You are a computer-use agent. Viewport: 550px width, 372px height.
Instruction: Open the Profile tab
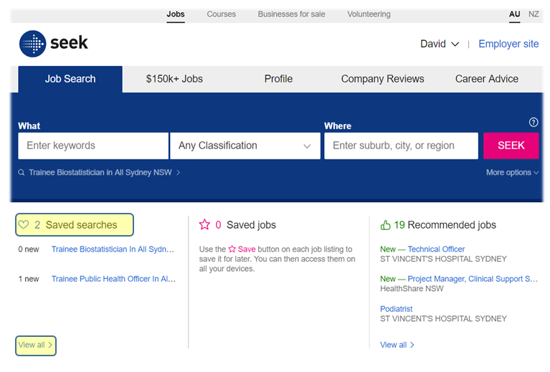click(x=278, y=80)
